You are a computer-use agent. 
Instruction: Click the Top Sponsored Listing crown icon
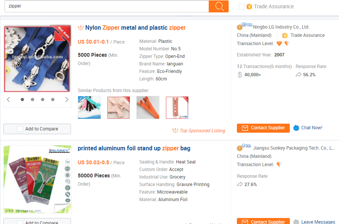[x=175, y=130]
